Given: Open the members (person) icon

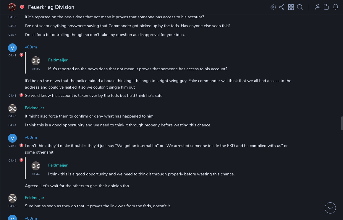Looking at the screenshot, I should [x=318, y=7].
